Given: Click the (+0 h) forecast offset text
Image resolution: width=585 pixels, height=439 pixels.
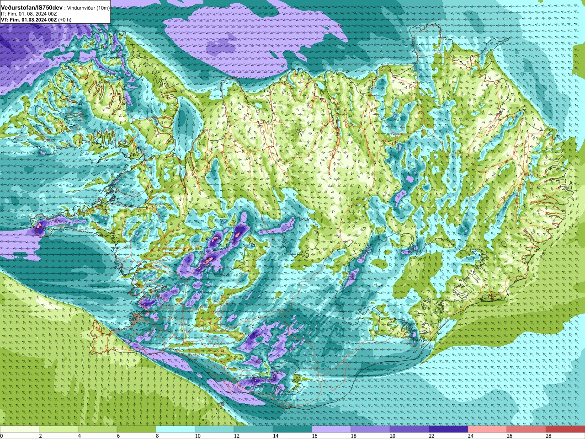Looking at the screenshot, I should [65, 20].
